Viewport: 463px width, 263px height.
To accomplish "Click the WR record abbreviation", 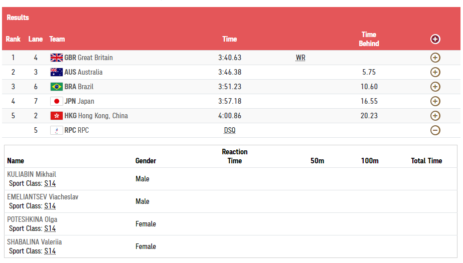I will (x=300, y=58).
